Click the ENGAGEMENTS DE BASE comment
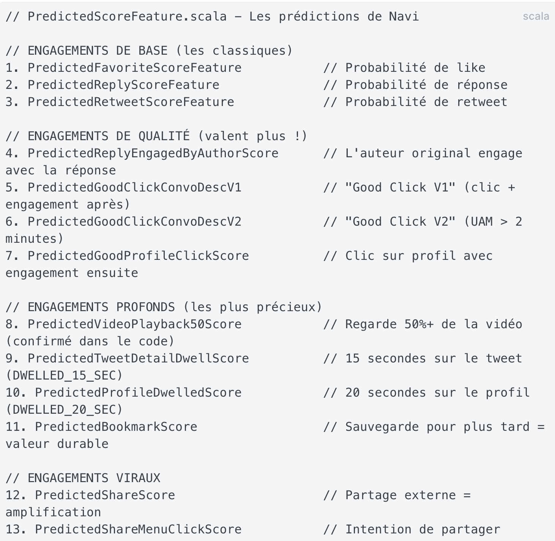The image size is (555, 541). pos(149,51)
